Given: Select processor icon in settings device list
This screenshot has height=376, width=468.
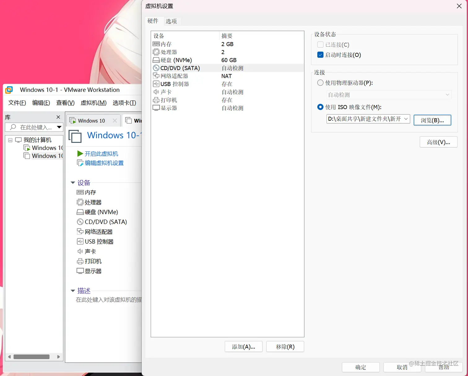Looking at the screenshot, I should (x=156, y=52).
